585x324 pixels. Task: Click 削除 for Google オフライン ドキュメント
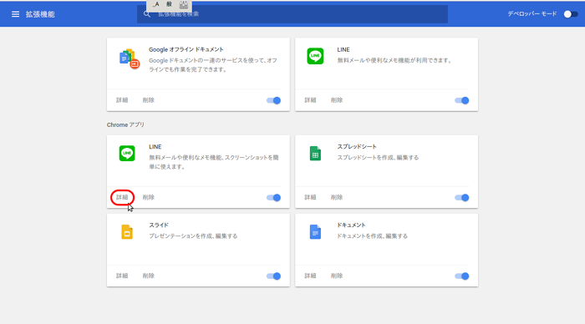pyautogui.click(x=149, y=100)
